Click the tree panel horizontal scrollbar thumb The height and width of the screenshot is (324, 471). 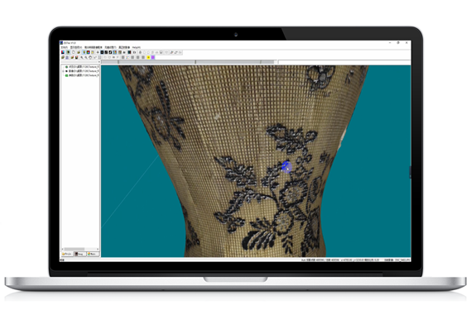74,249
